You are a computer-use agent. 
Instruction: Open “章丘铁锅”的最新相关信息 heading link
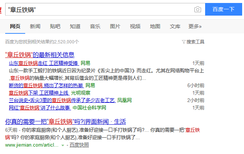(x=40, y=55)
